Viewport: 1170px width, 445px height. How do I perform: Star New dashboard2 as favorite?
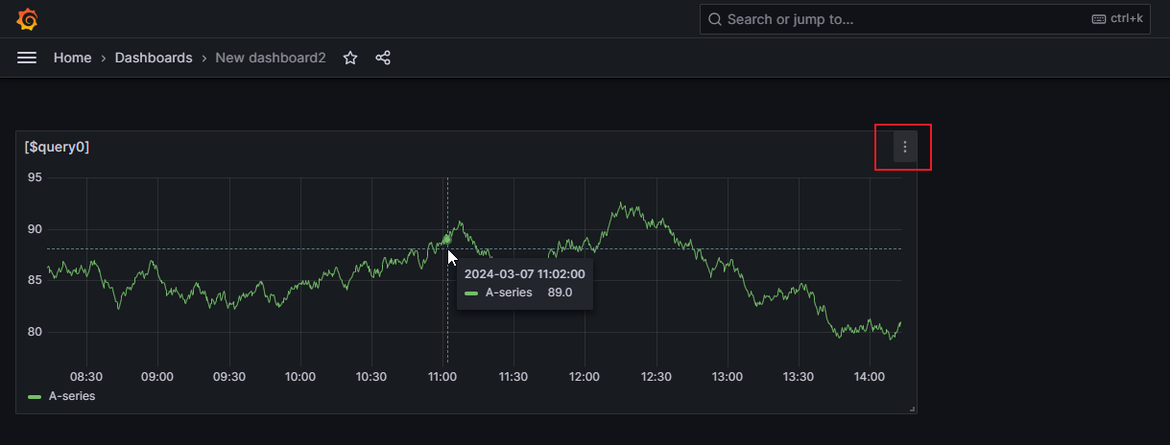coord(350,58)
